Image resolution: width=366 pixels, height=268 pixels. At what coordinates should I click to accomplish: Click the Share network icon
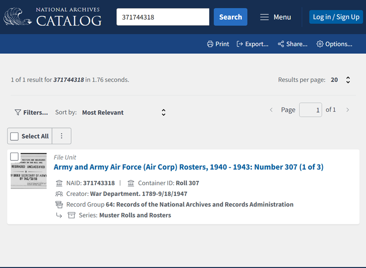(281, 44)
